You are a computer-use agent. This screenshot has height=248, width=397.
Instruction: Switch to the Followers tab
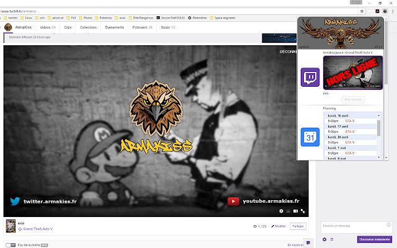[142, 27]
